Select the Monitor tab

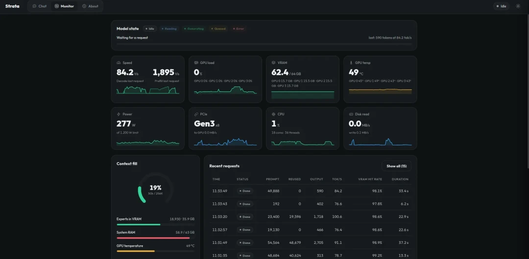tap(64, 6)
